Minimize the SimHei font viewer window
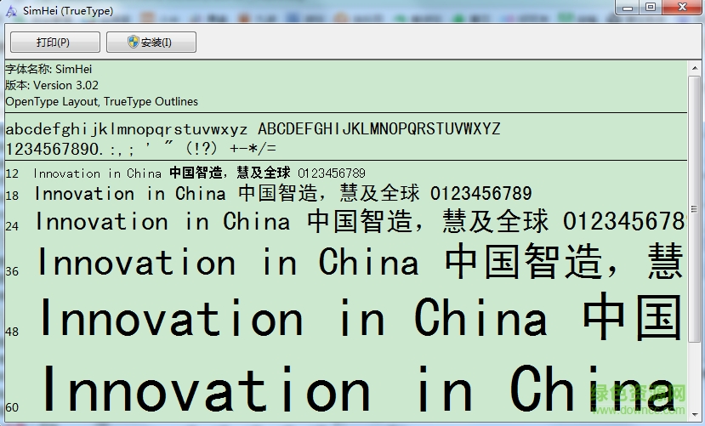 tap(628, 7)
